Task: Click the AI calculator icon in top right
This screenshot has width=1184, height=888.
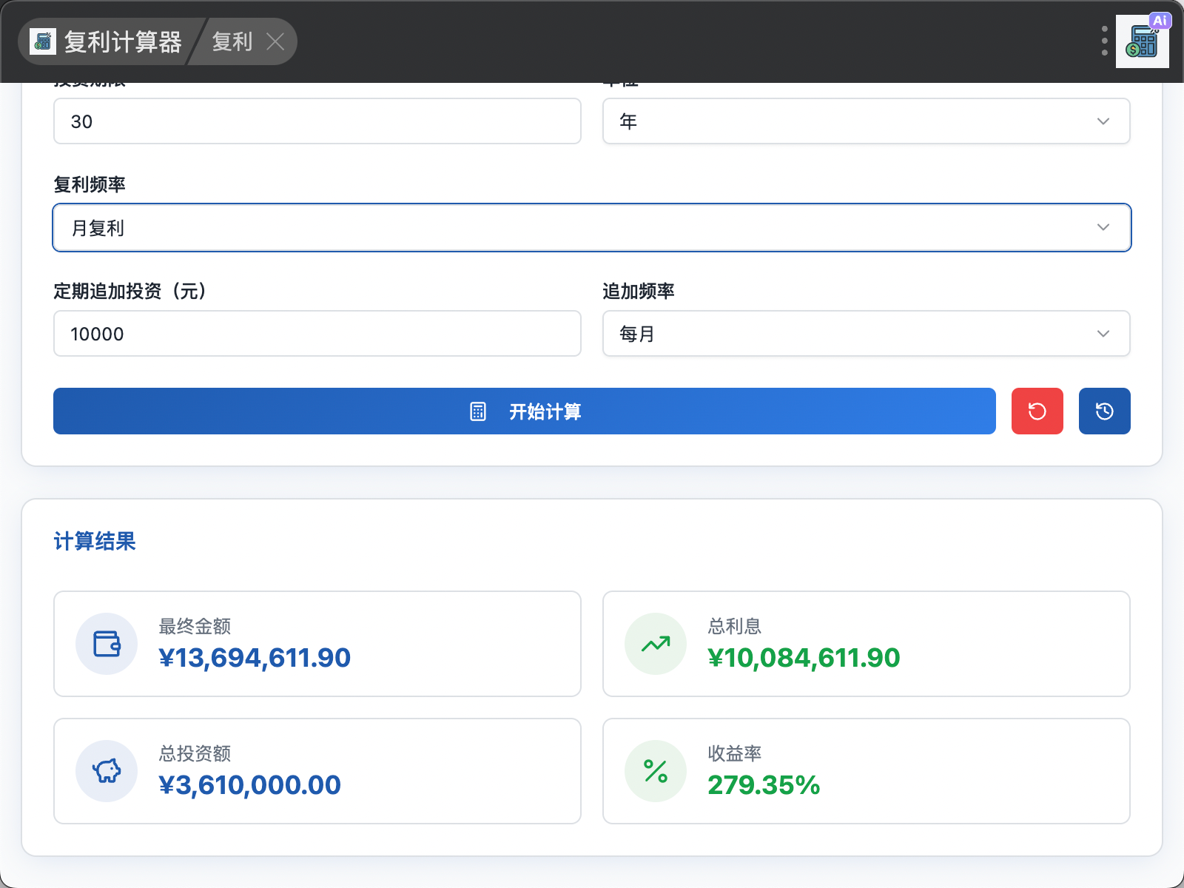Action: [x=1142, y=41]
